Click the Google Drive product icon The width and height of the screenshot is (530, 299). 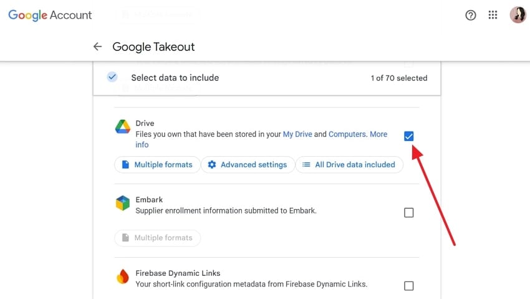(123, 127)
